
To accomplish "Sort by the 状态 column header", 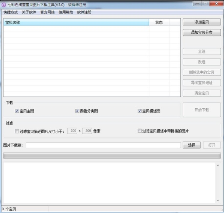I will (159, 23).
